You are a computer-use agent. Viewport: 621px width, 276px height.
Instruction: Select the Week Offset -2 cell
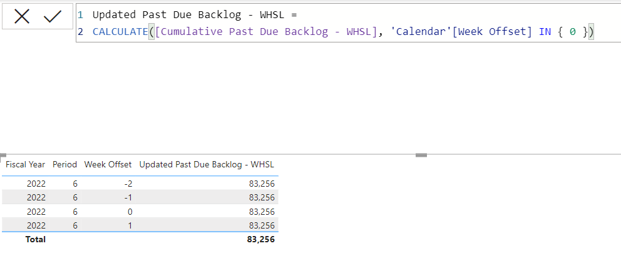[127, 184]
